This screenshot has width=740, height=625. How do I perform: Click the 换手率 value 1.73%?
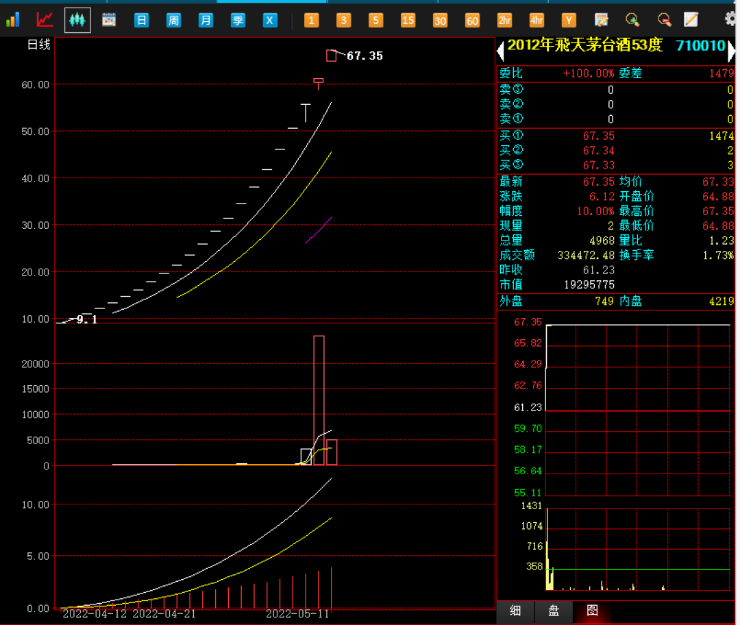[x=718, y=256]
